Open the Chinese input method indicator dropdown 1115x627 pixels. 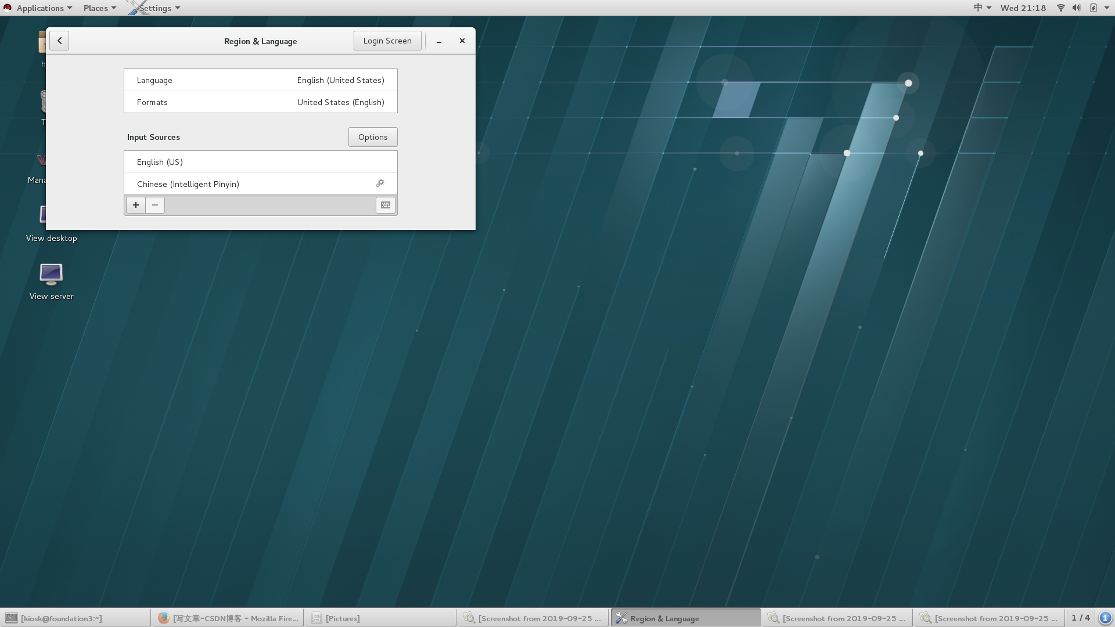point(982,8)
